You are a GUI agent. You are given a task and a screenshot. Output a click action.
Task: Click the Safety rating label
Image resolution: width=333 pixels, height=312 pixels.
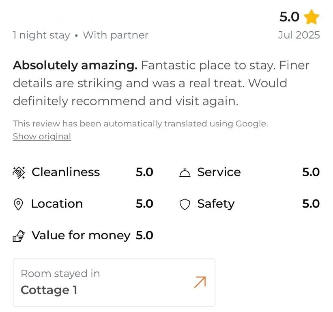click(x=216, y=204)
